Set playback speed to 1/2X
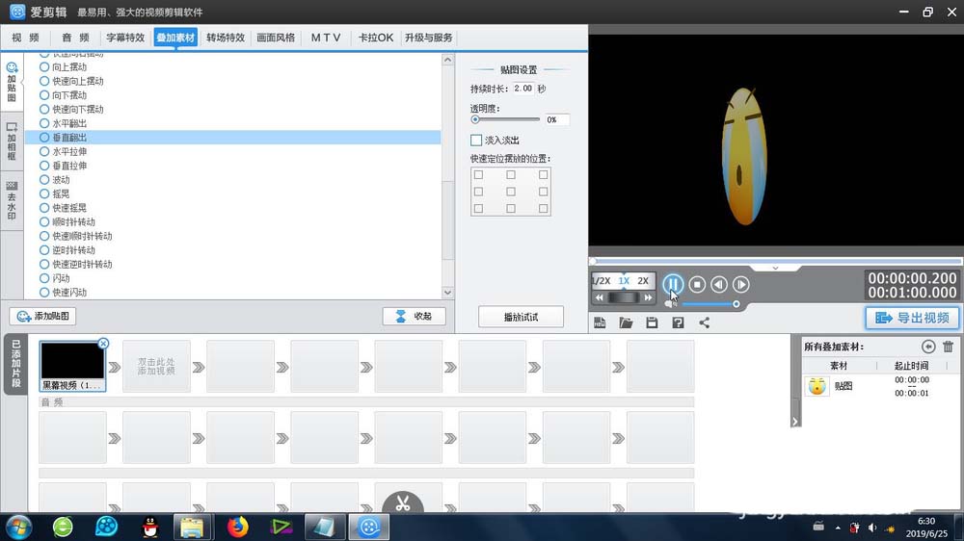The height and width of the screenshot is (541, 964). pos(602,281)
